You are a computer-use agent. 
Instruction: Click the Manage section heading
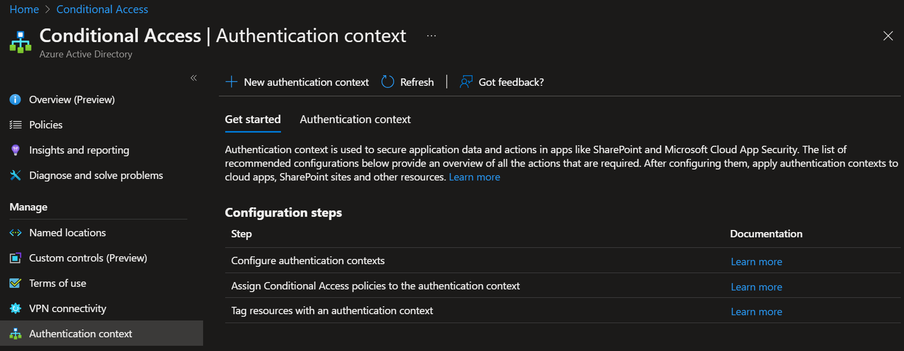tap(28, 207)
